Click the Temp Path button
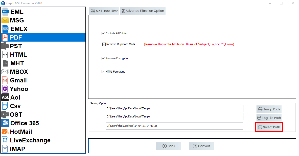 click(269, 109)
